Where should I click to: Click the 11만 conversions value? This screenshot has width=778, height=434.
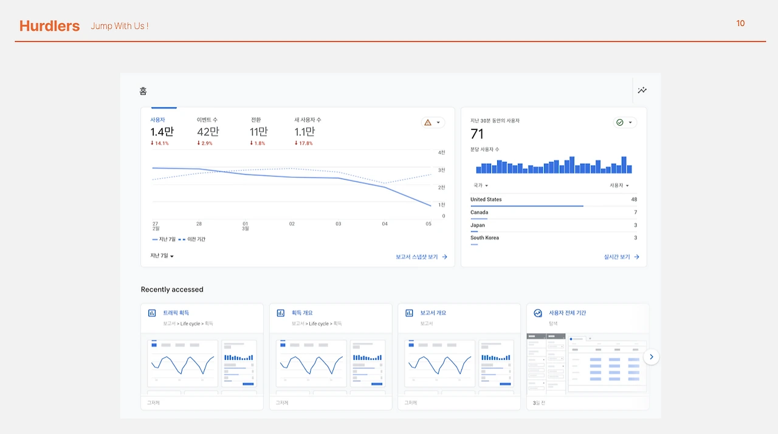(258, 132)
